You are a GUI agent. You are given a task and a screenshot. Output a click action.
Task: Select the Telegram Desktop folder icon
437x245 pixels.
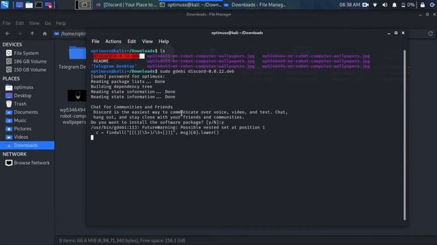click(77, 52)
